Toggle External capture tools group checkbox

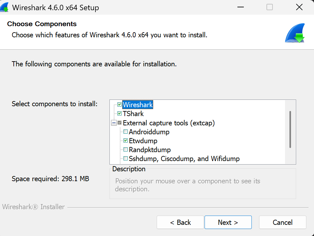pyautogui.click(x=119, y=123)
